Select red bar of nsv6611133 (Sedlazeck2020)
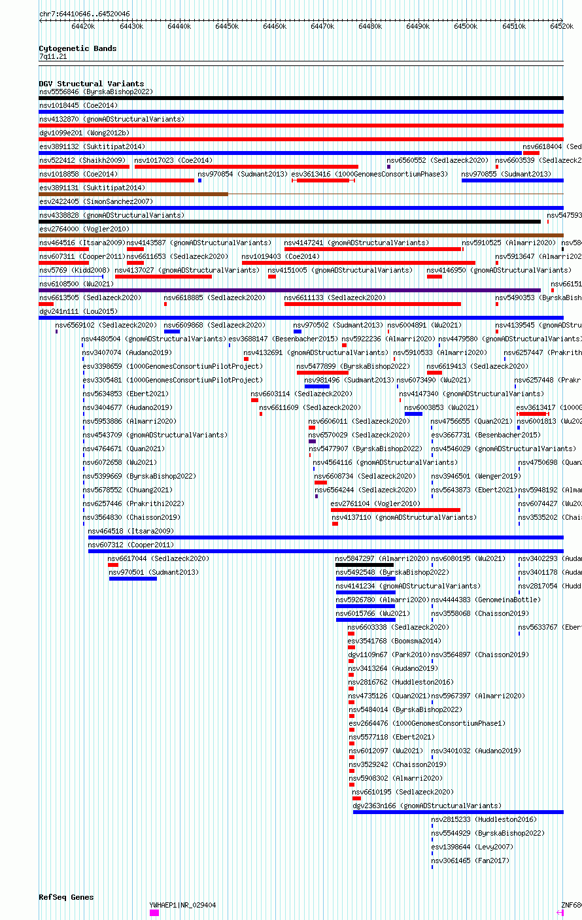Screen dimensions: 582x920 (373, 304)
